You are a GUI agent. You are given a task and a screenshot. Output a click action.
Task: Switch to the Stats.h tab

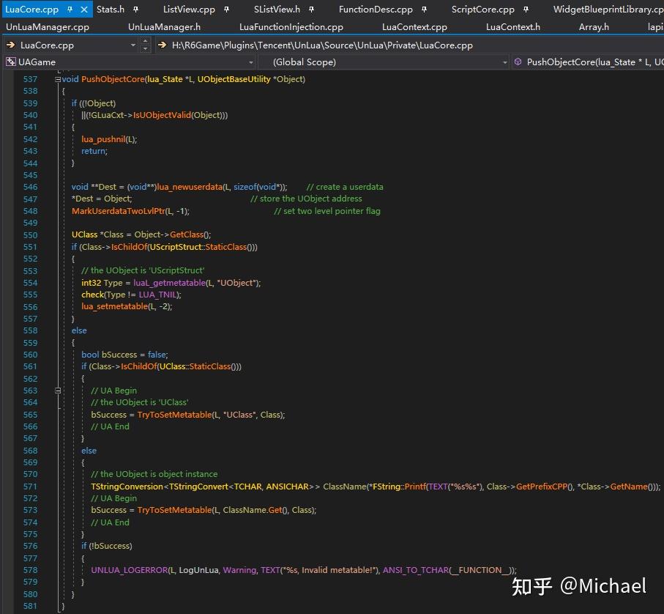[x=111, y=10]
